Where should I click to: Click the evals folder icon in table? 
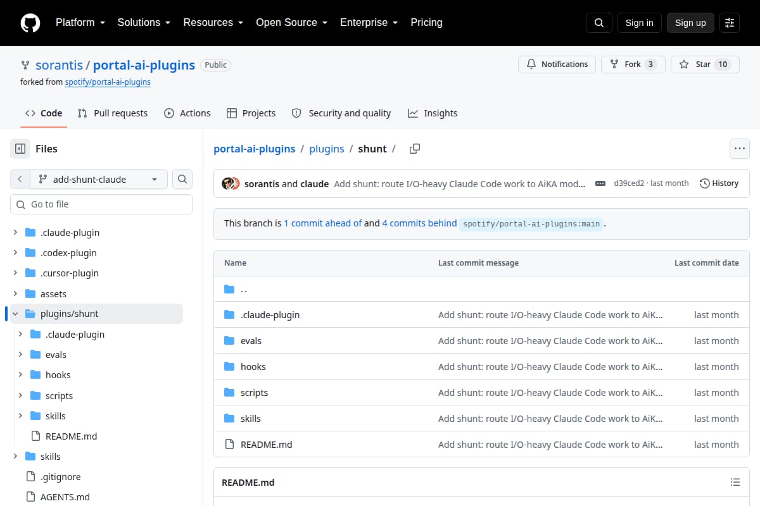click(x=229, y=341)
